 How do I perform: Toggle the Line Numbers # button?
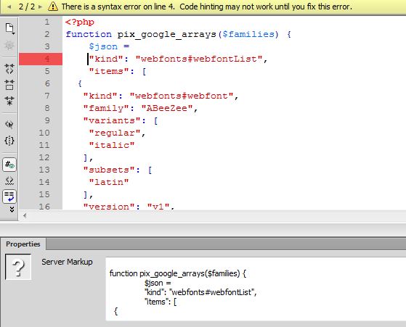[x=9, y=165]
